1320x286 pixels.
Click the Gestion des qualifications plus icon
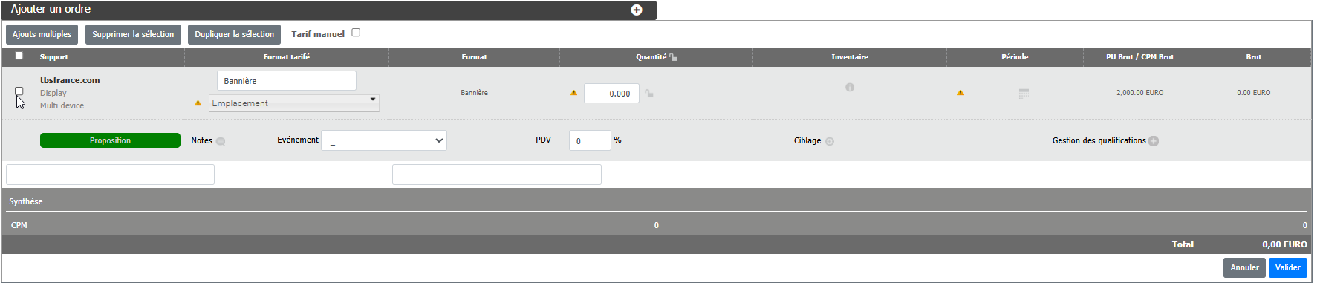pos(1154,141)
